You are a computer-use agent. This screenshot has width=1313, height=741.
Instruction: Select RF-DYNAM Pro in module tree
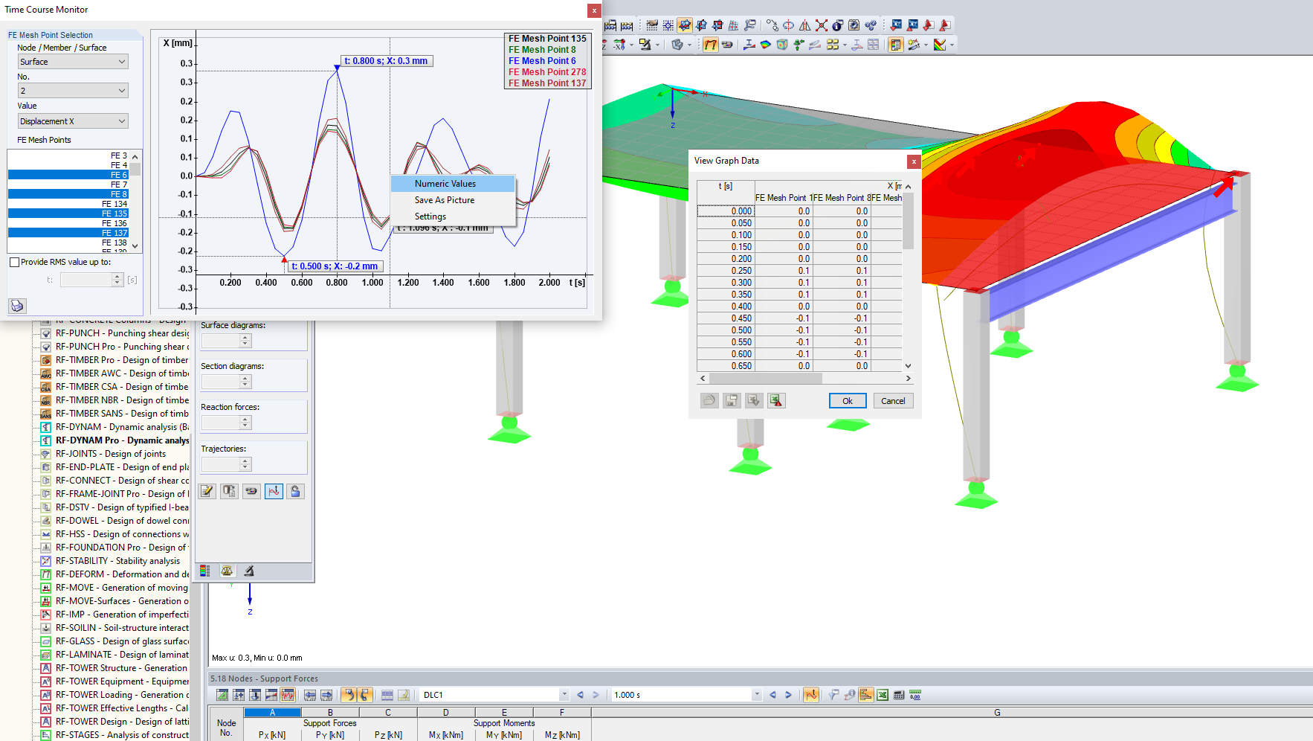click(122, 440)
